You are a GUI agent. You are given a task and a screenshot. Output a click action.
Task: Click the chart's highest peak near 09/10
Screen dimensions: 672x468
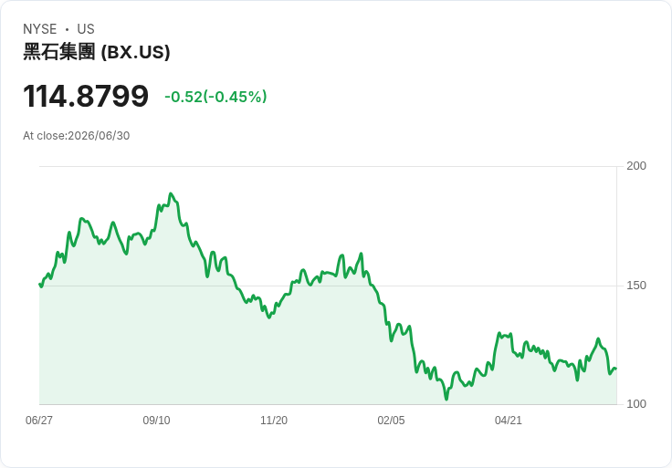click(x=171, y=193)
